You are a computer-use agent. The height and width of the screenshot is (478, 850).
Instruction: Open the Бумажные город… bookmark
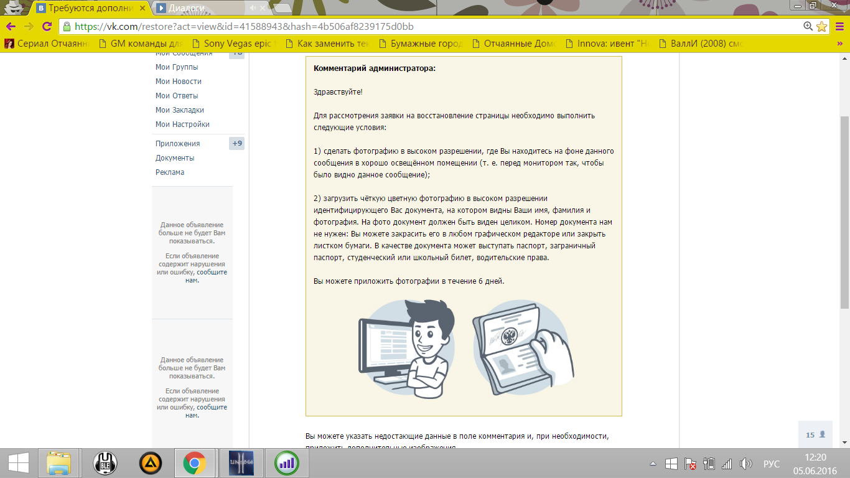coord(421,44)
